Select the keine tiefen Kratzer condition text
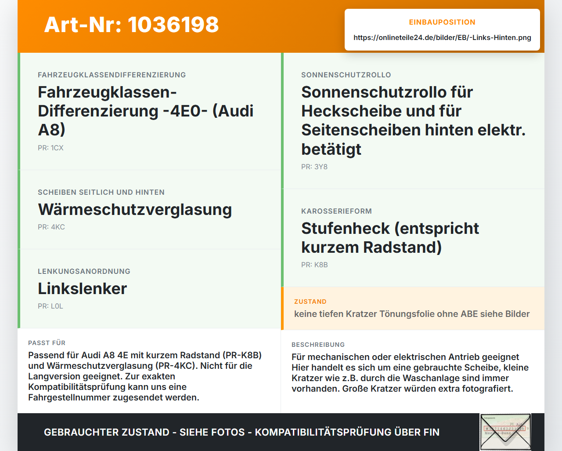Viewport: 562px width, 451px height. [x=412, y=314]
